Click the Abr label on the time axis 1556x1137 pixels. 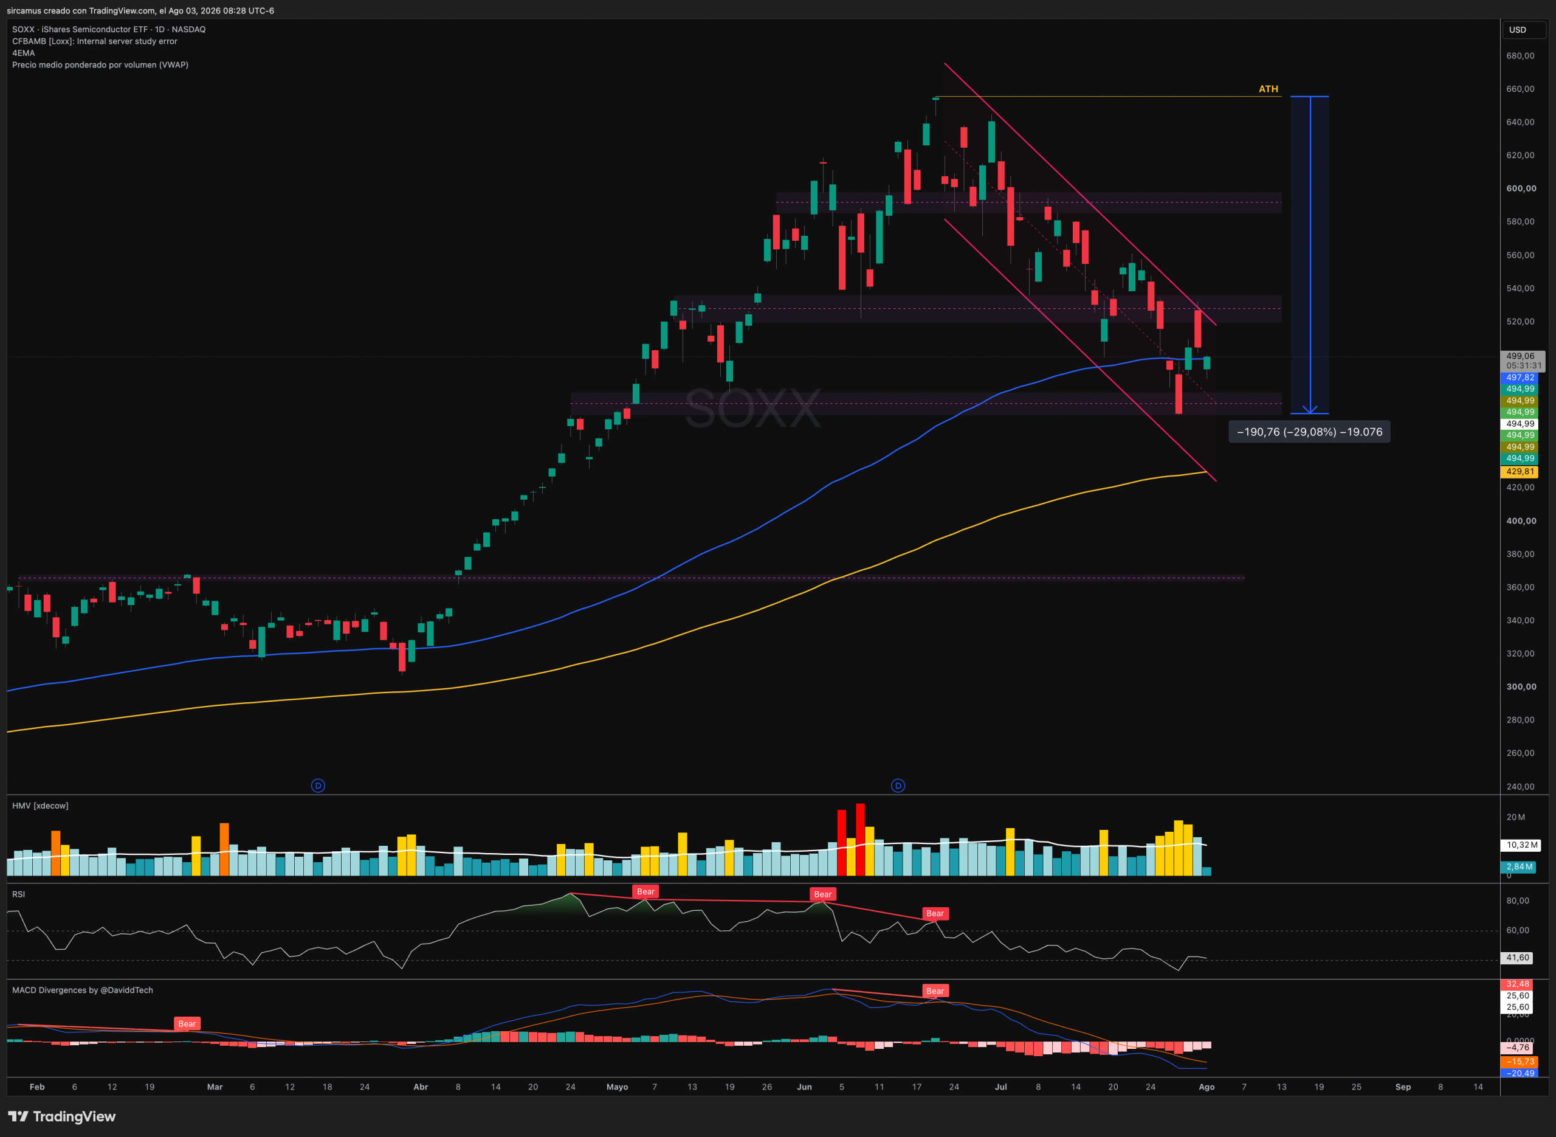[421, 1087]
